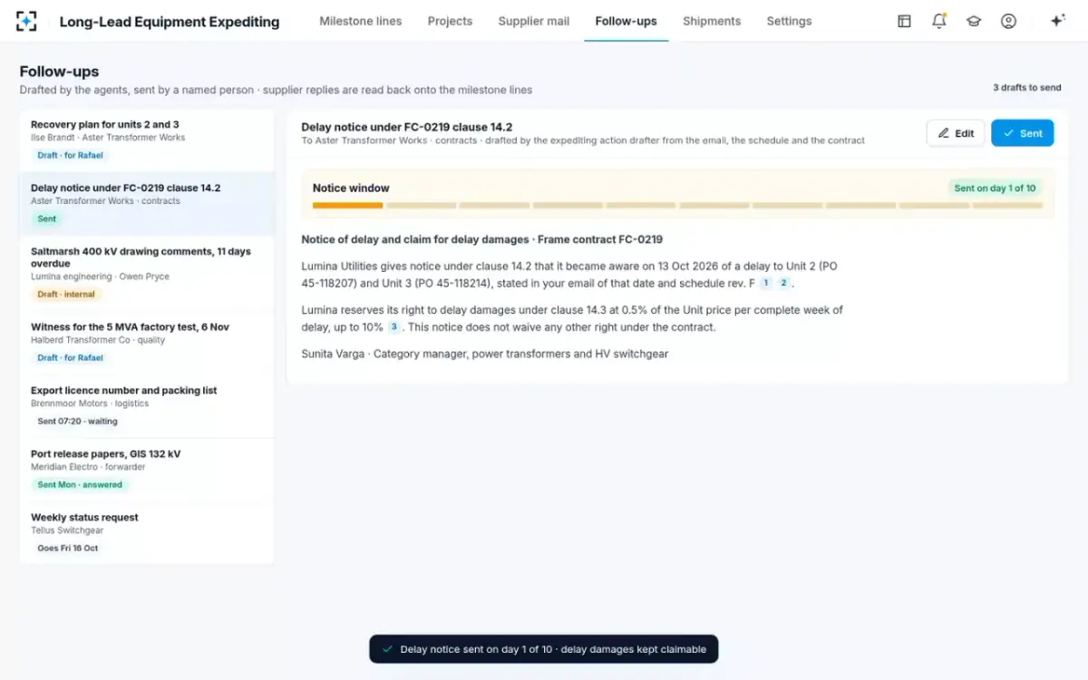Click the 'Draft · internal' tag
Viewport: 1088px width, 680px height.
click(x=65, y=294)
